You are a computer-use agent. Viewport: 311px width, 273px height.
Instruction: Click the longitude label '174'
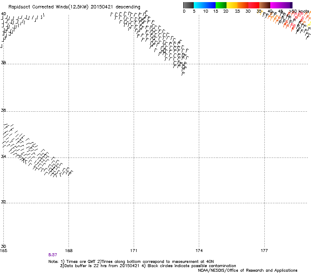(199, 251)
